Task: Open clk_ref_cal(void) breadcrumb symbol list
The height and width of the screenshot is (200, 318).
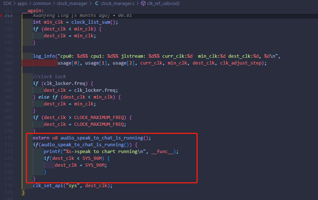Action: [x=163, y=4]
